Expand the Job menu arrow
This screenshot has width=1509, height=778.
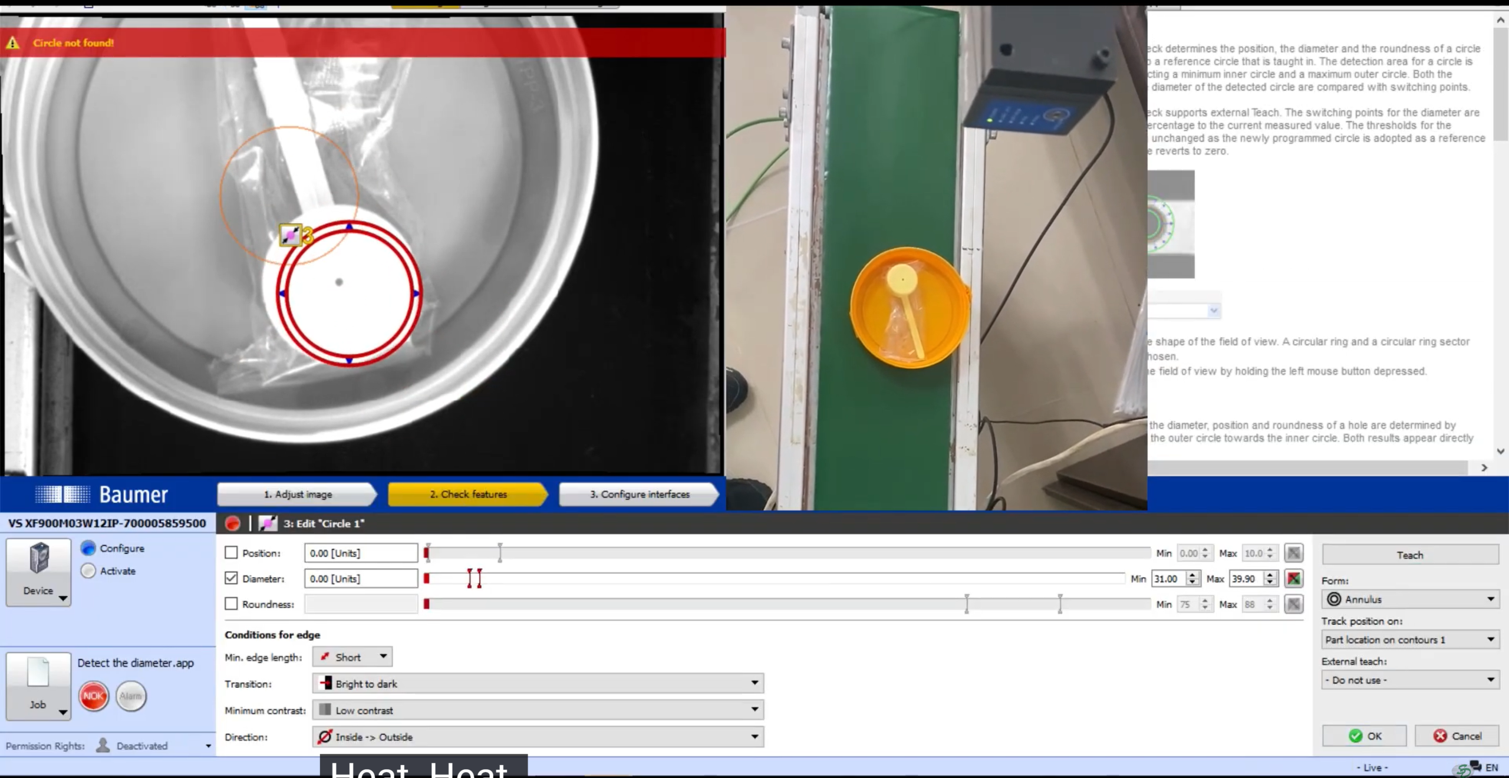62,713
